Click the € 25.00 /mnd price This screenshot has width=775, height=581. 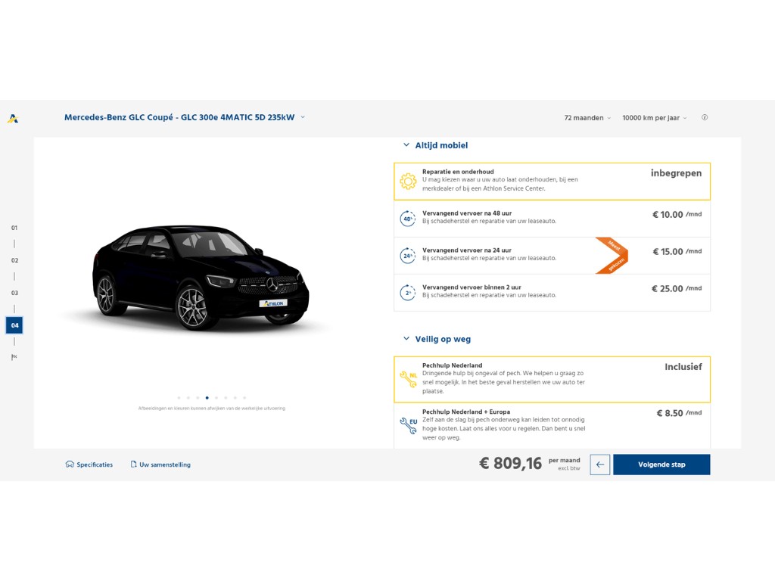(677, 288)
